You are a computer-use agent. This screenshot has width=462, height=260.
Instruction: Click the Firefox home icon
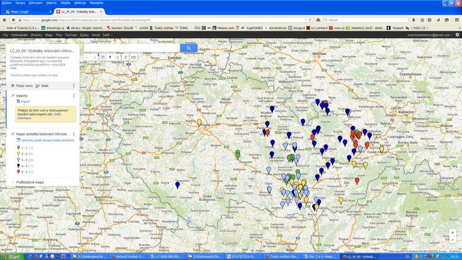pyautogui.click(x=4, y=20)
